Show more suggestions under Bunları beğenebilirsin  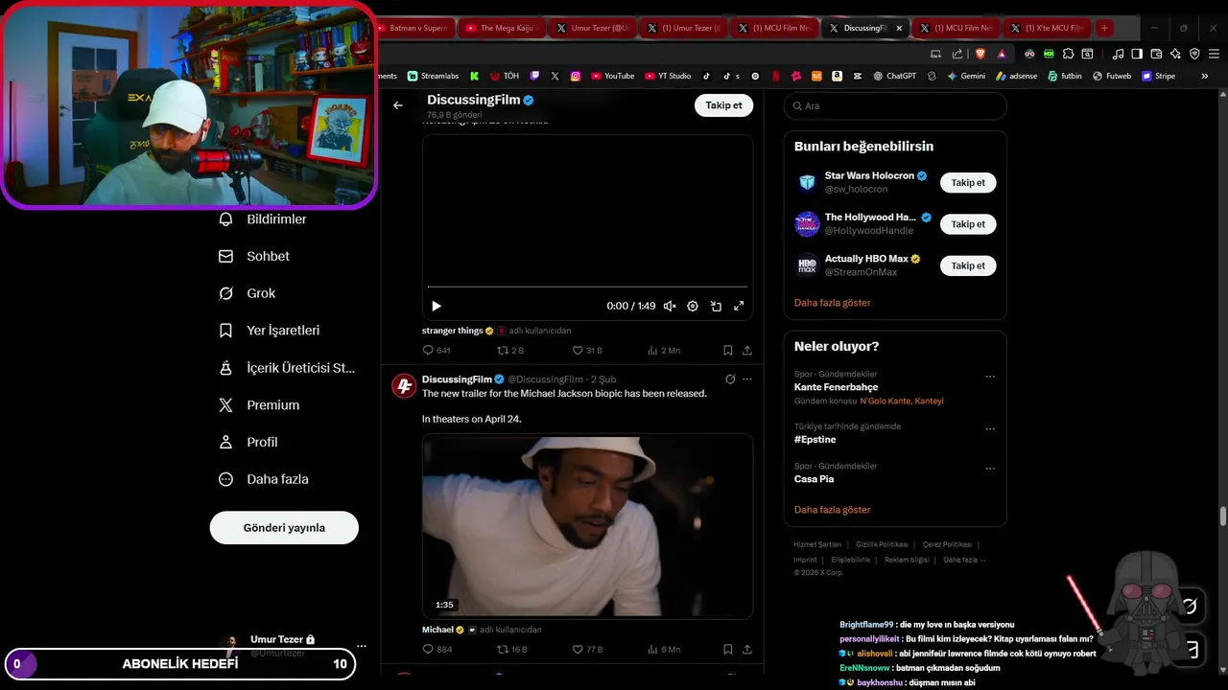(x=832, y=303)
